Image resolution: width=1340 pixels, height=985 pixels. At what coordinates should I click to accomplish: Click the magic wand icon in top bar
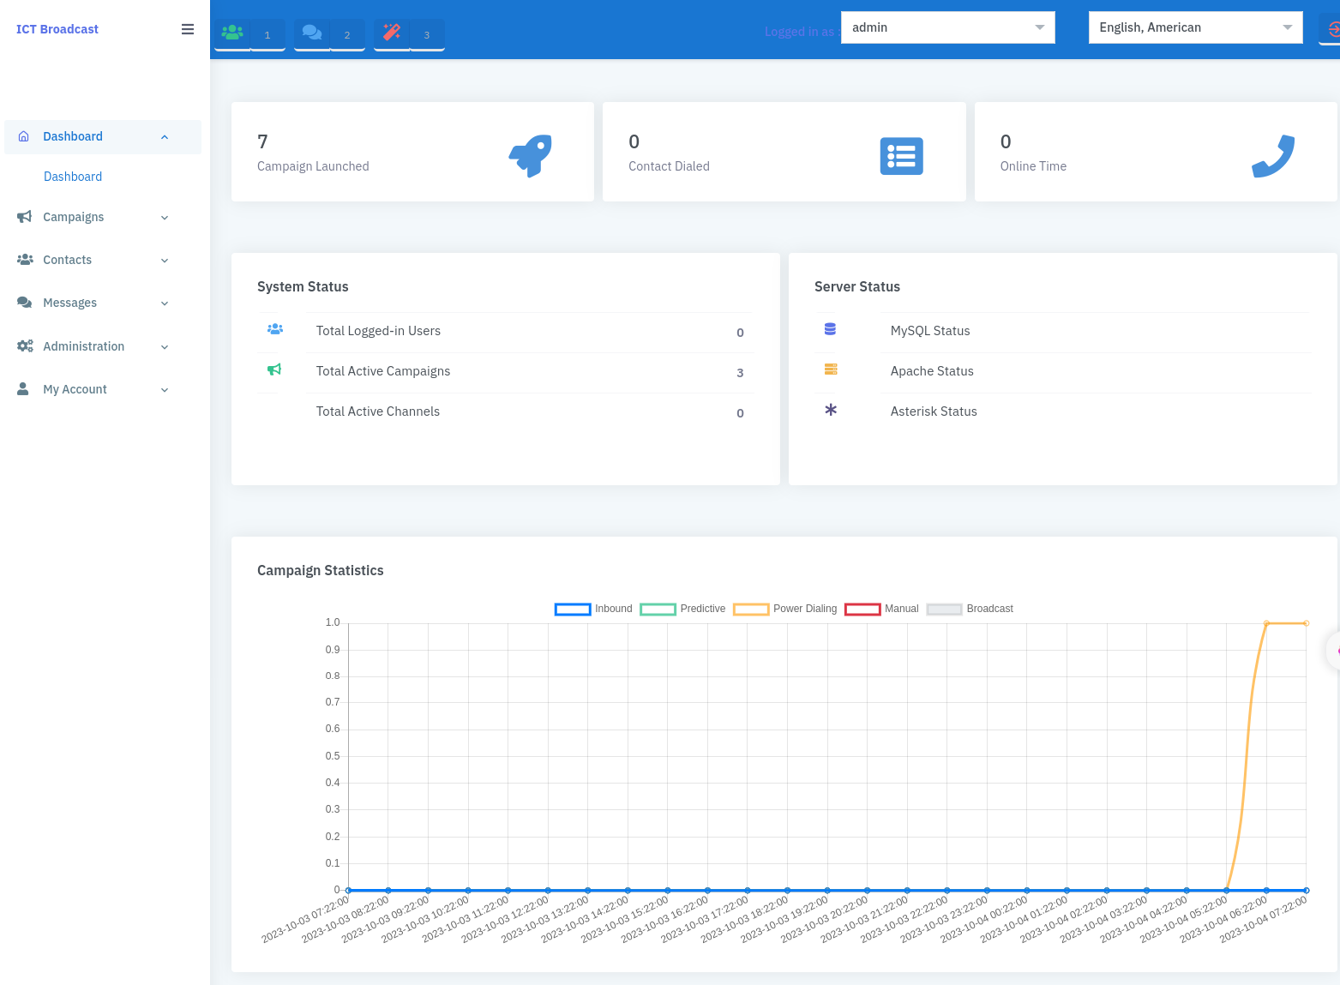point(392,33)
